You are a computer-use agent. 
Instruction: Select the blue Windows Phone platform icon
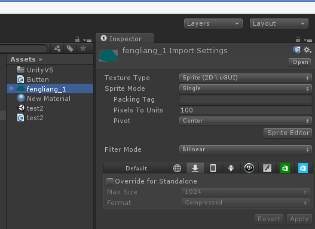click(x=303, y=168)
